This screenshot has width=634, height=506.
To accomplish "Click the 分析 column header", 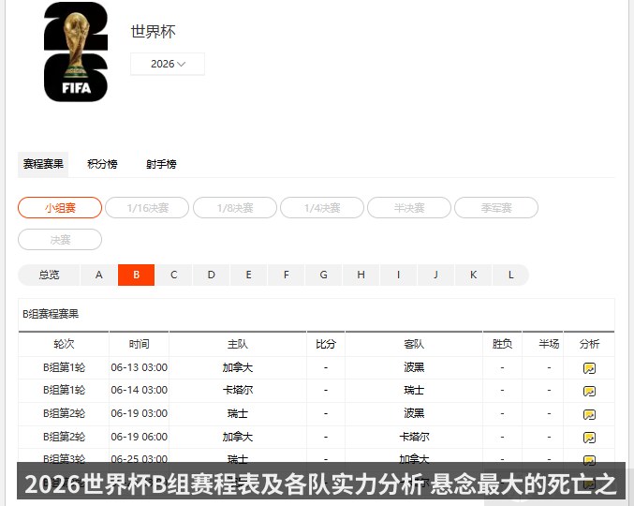I will click(x=589, y=344).
